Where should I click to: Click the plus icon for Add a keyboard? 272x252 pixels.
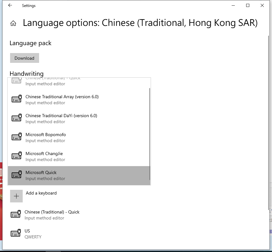coord(16,196)
